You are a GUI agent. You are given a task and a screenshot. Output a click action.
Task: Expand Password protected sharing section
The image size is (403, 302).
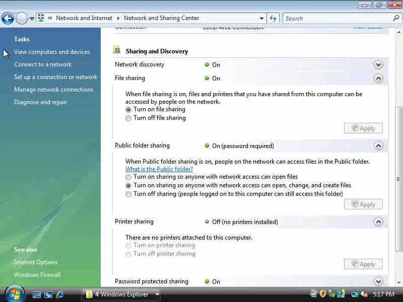point(378,282)
